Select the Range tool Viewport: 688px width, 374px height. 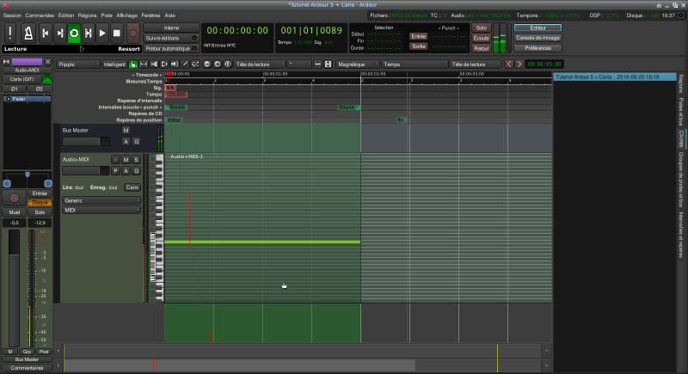144,64
